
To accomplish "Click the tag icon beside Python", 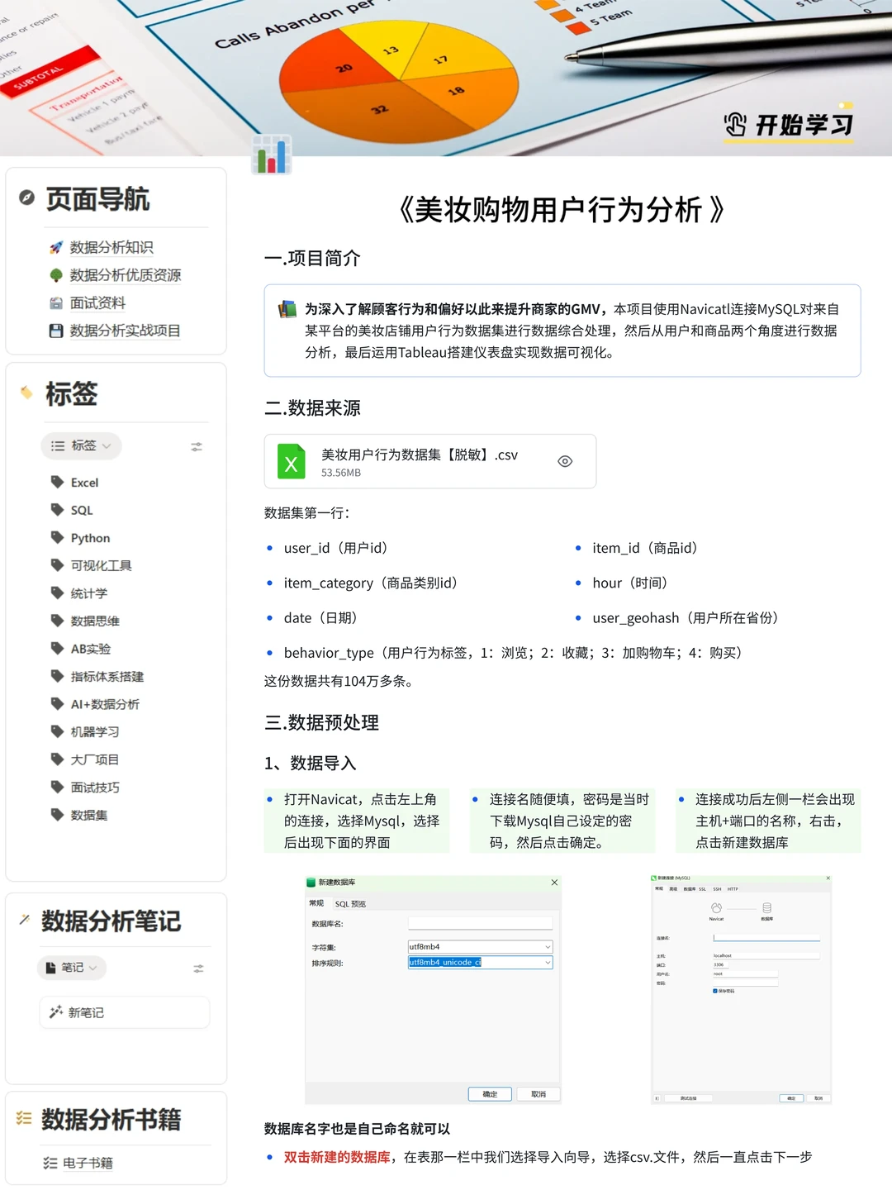I will click(x=57, y=537).
